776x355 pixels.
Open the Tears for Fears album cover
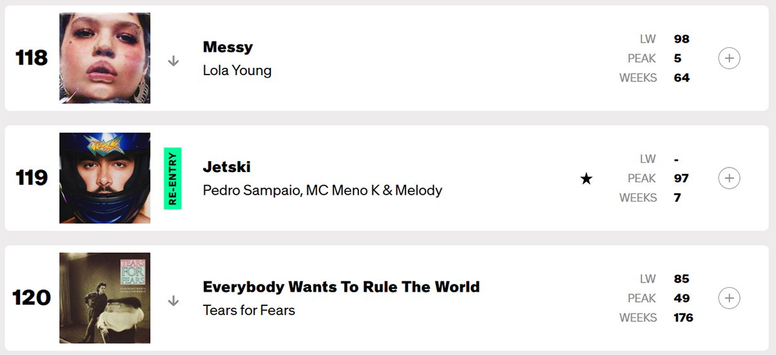tap(105, 298)
